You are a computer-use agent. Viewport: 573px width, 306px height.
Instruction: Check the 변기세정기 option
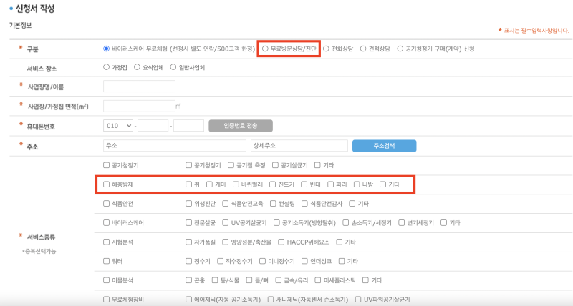click(x=402, y=222)
